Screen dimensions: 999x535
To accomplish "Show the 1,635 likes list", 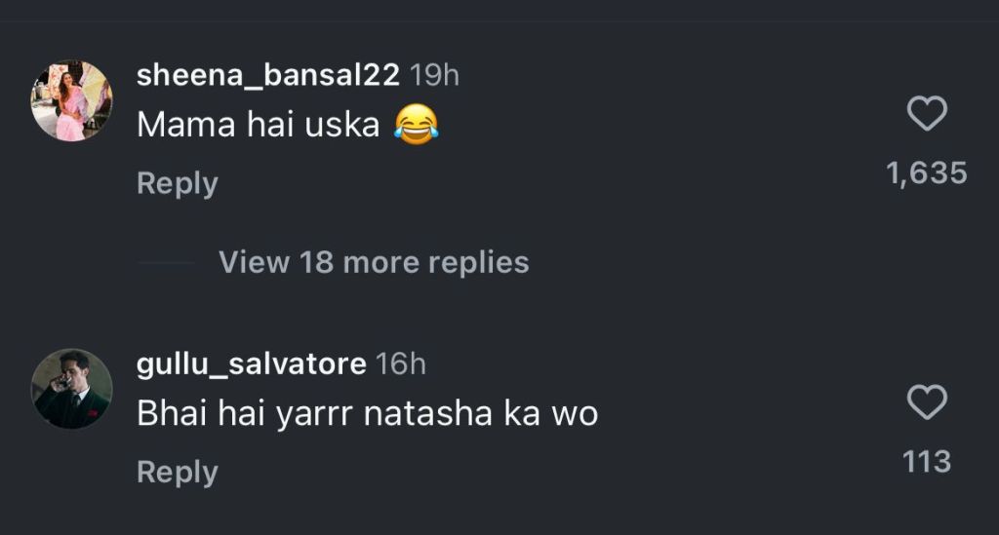I will coord(926,173).
